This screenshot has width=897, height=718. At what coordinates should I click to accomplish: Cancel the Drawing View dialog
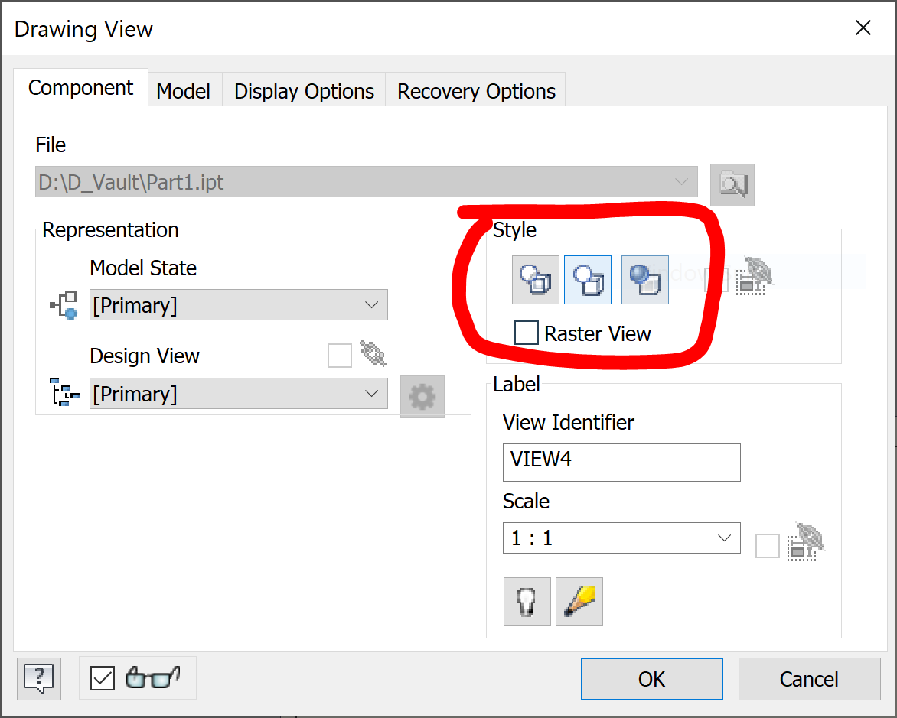tap(808, 678)
